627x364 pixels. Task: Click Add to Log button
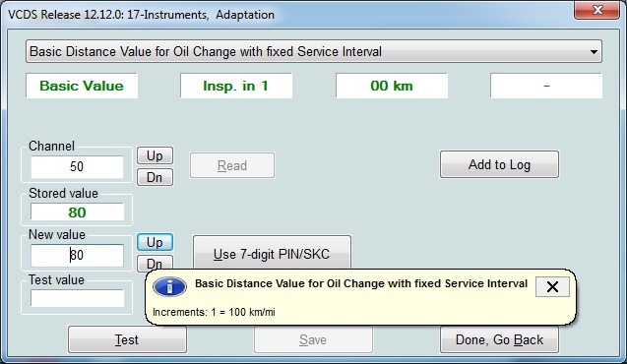click(499, 164)
